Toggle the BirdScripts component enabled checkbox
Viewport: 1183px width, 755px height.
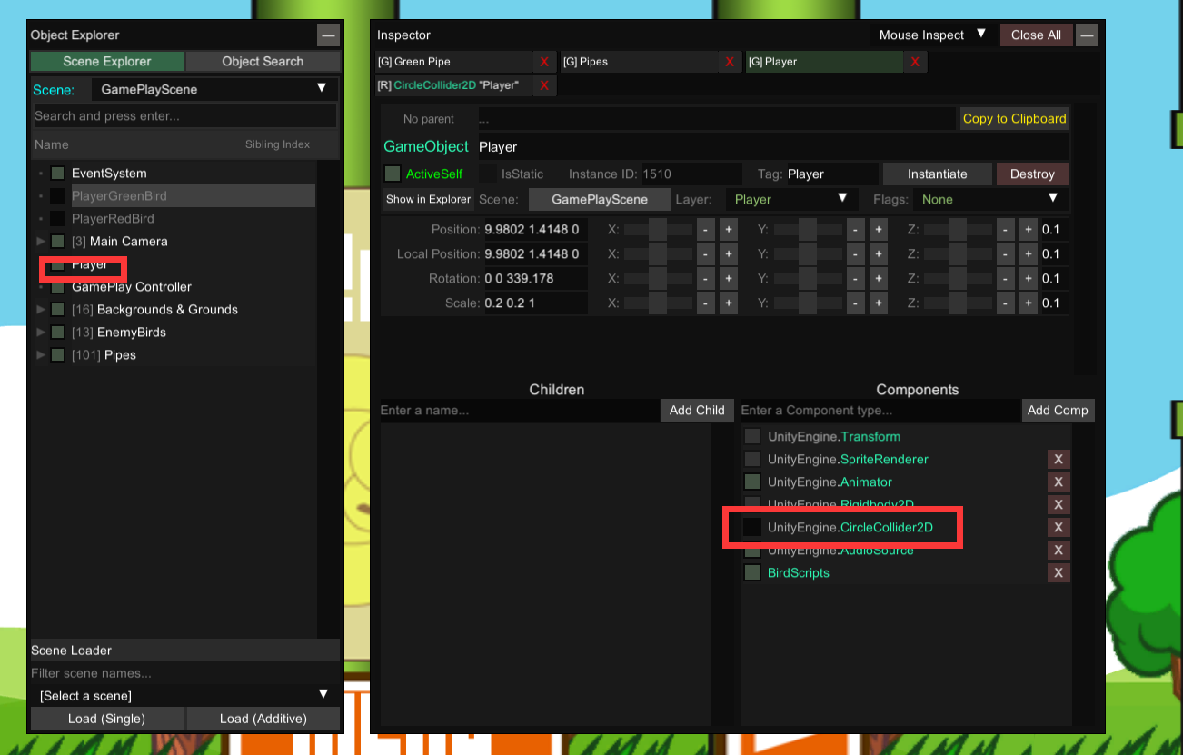pos(752,573)
